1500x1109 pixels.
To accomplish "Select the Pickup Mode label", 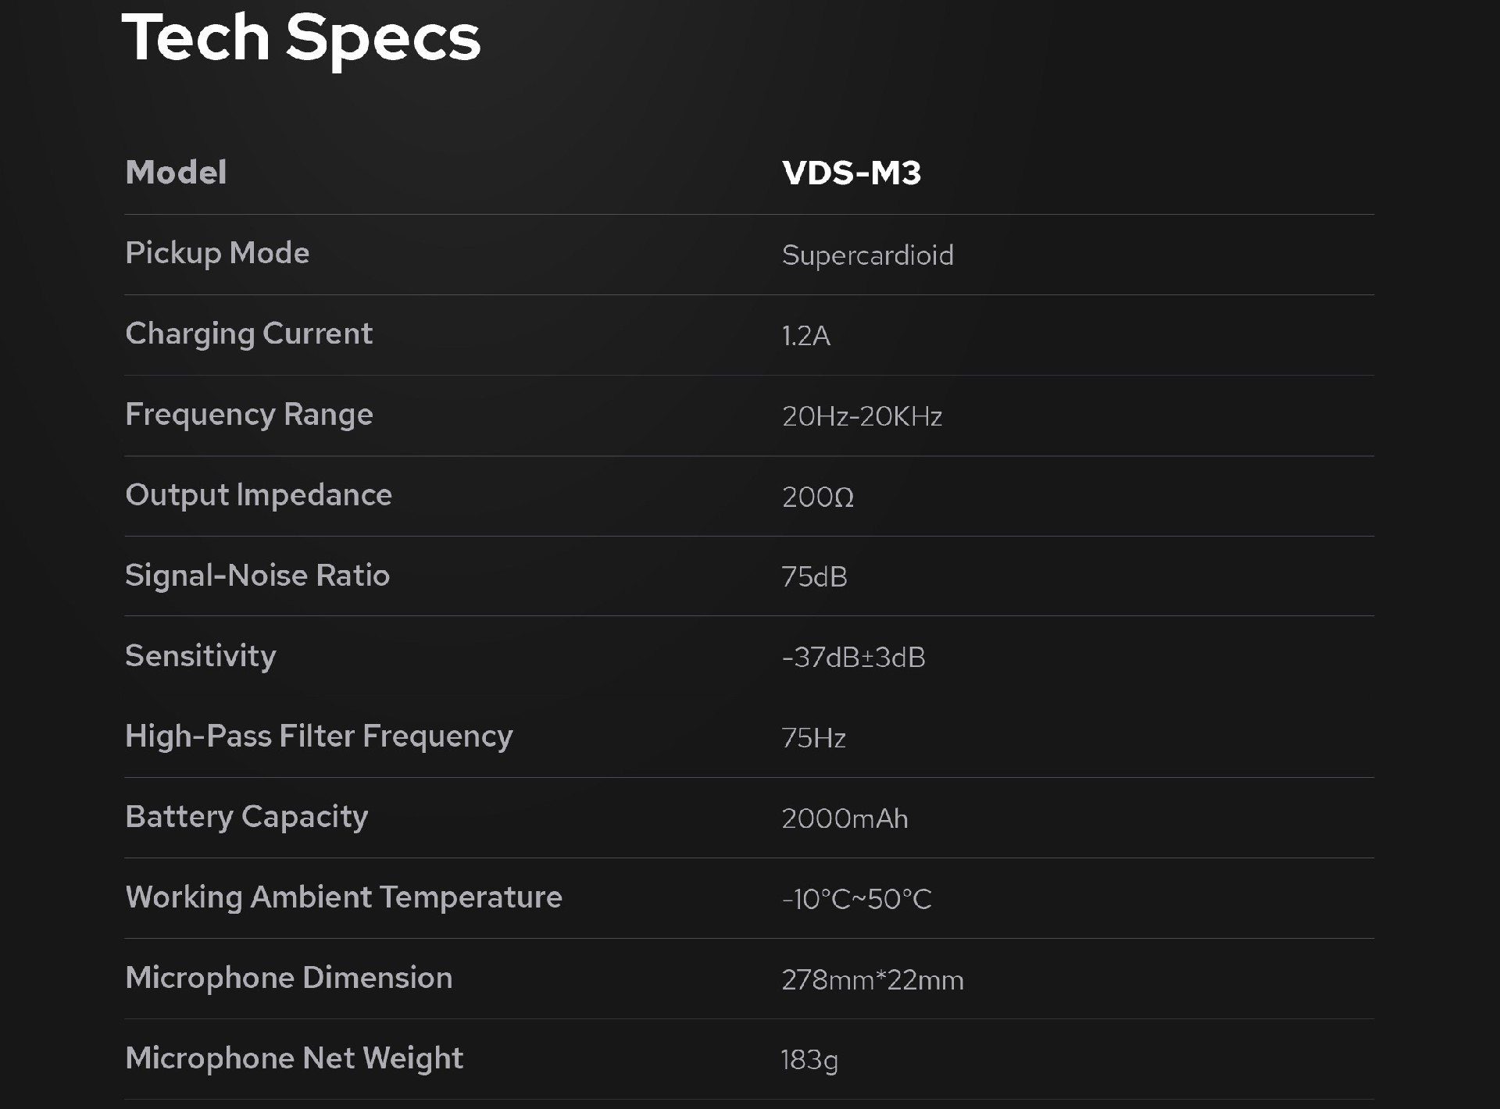I will 217,253.
